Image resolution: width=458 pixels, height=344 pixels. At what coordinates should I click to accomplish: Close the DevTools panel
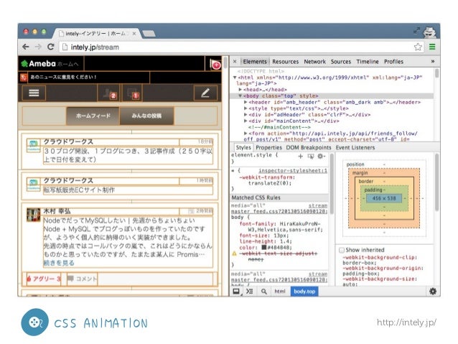coord(235,61)
